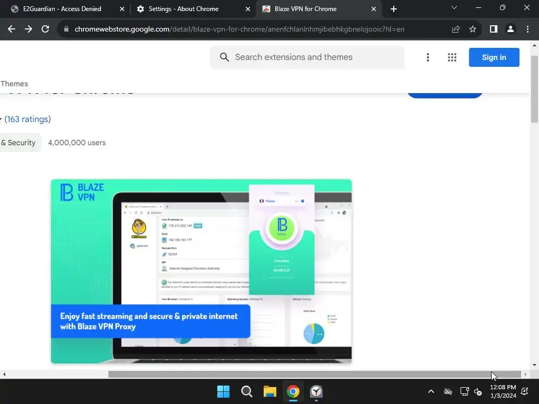Open the Themes navigation tab
Image resolution: width=539 pixels, height=404 pixels.
coord(14,84)
